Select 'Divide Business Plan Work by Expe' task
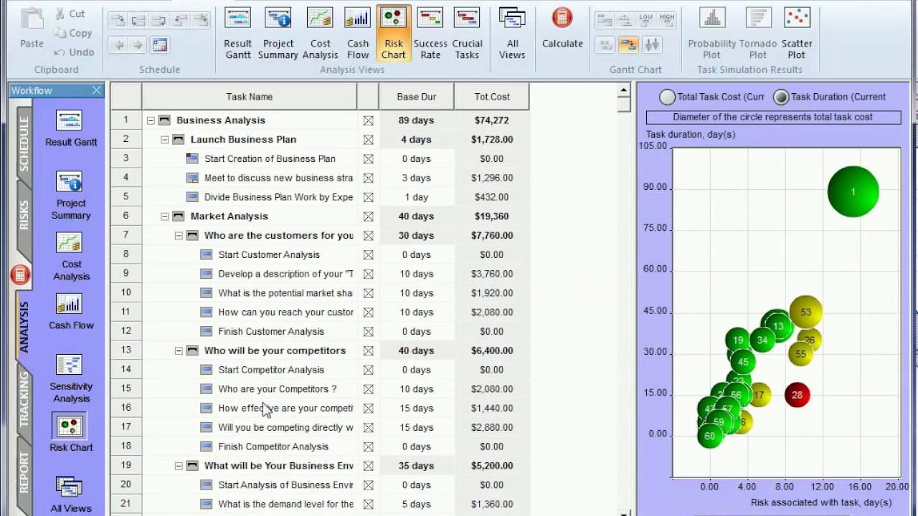 (278, 197)
